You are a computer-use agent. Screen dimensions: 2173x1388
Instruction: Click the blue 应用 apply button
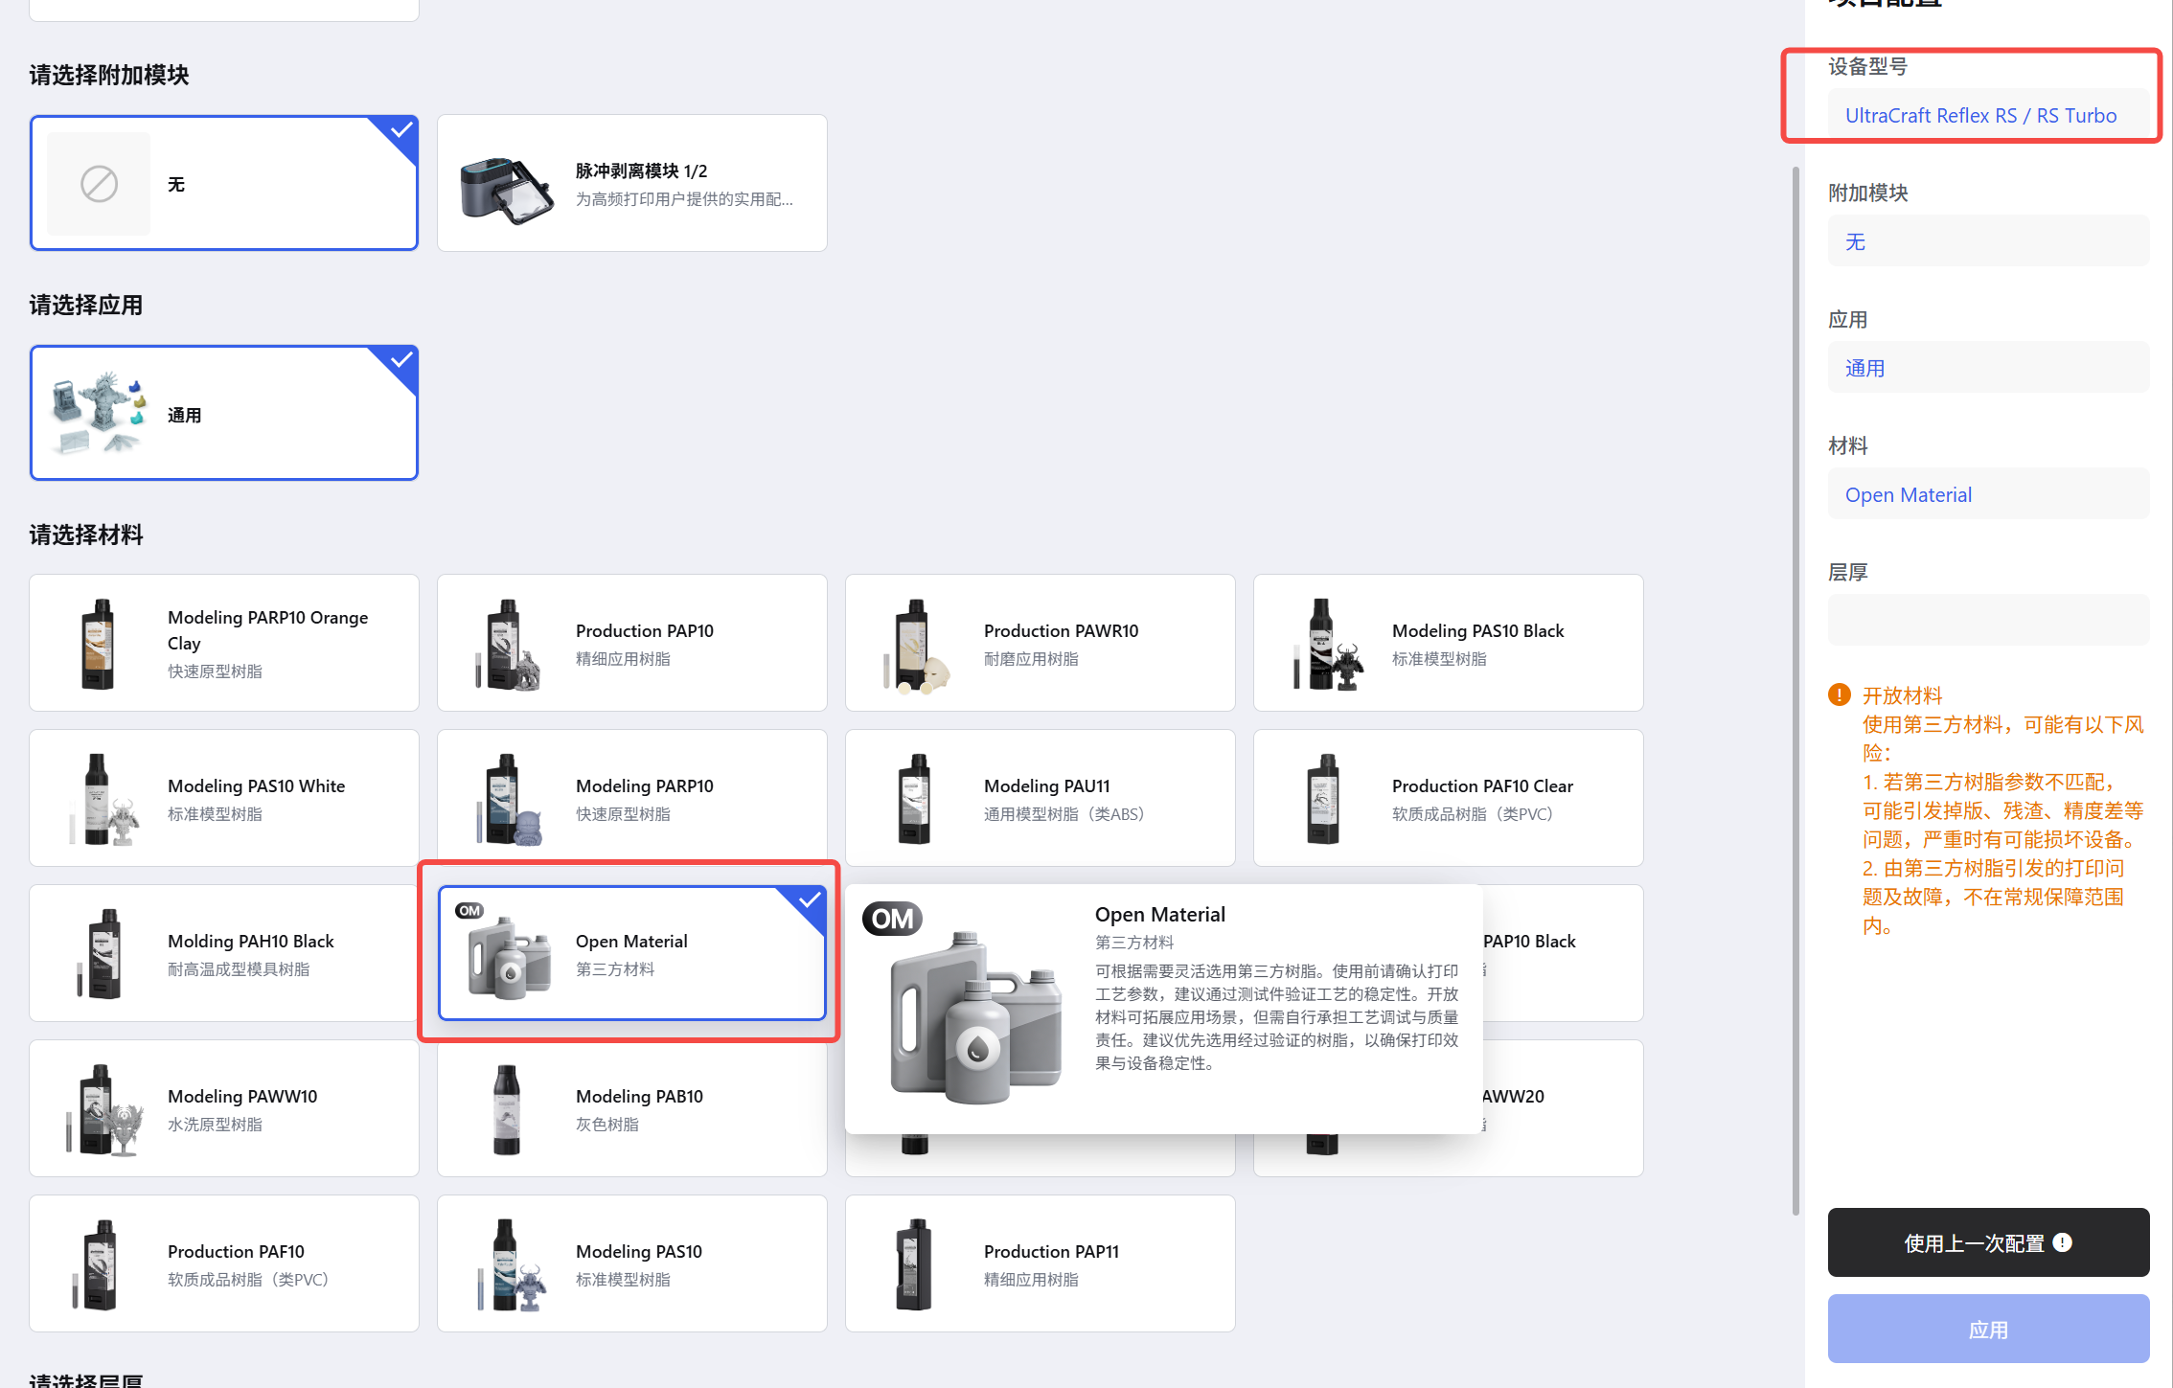[x=1988, y=1329]
